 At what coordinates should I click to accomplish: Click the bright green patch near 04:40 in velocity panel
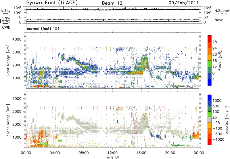point(60,141)
